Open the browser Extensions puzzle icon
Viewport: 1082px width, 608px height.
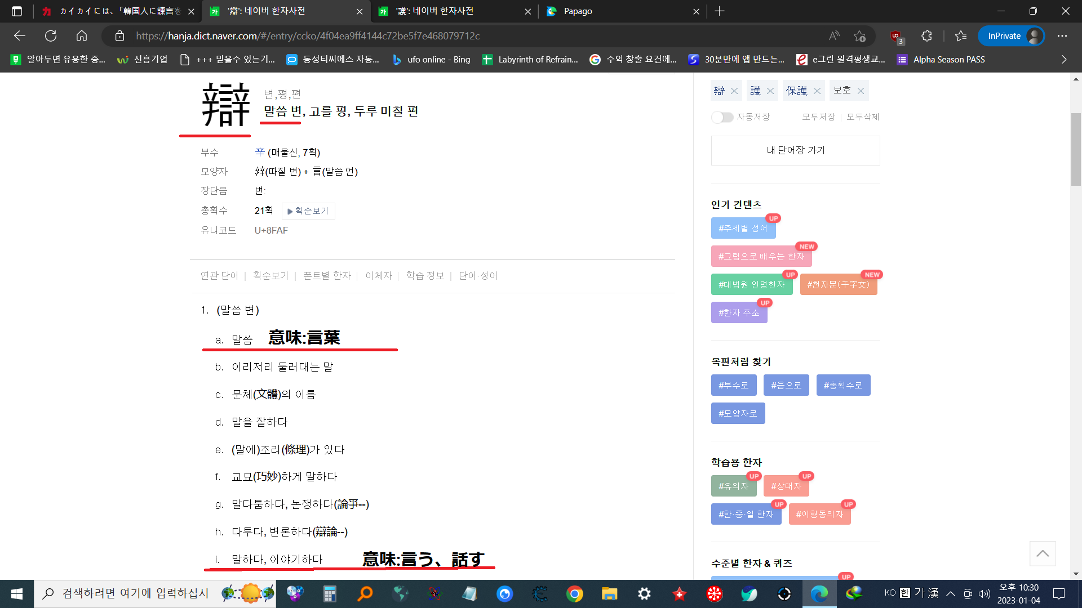(926, 36)
